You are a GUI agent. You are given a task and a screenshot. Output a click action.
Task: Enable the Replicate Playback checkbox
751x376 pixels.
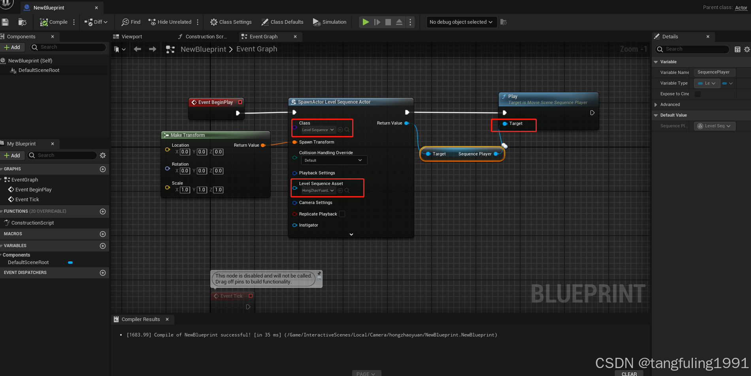(342, 214)
